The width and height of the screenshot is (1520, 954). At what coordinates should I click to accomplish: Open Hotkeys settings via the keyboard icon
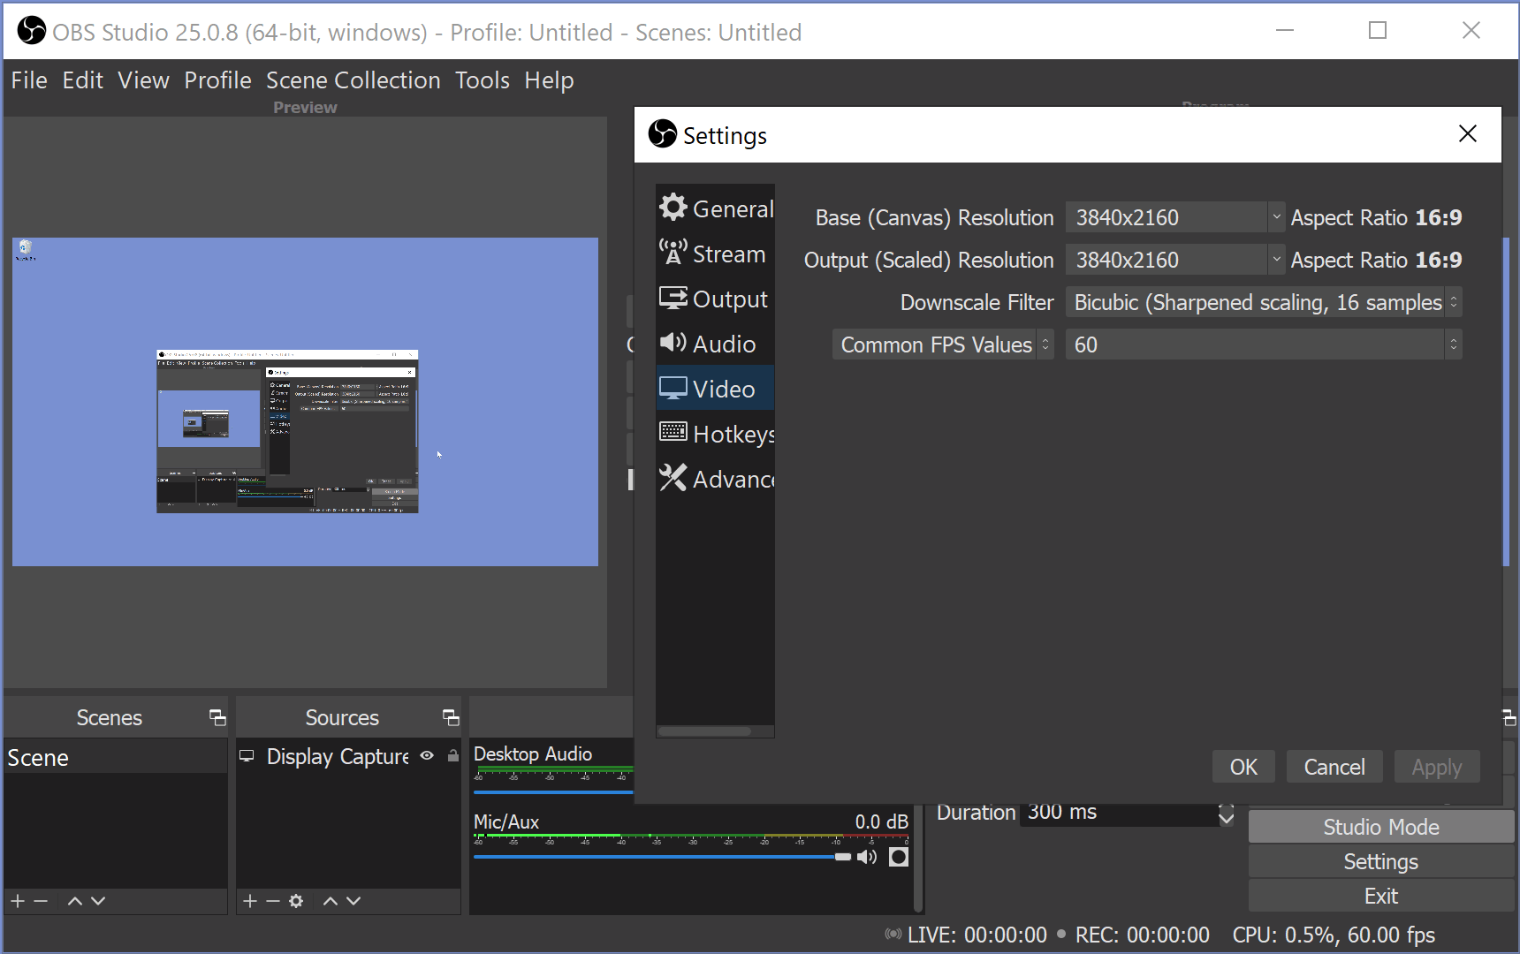[x=673, y=432]
